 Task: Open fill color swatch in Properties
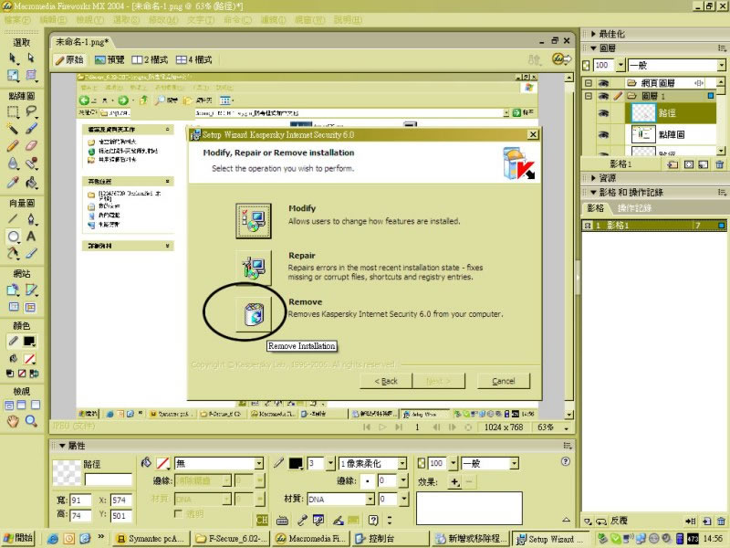(x=162, y=463)
